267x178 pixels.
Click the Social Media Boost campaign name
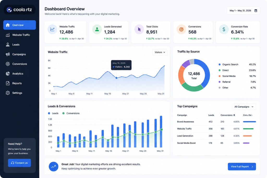tap(186, 143)
